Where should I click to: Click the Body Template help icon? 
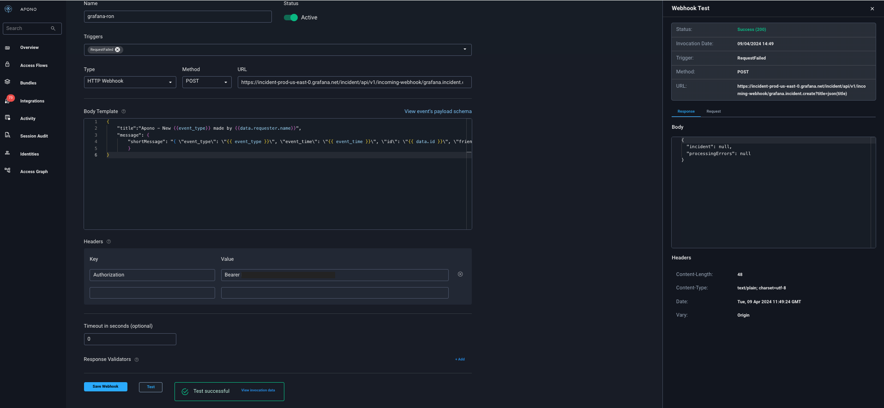(x=123, y=111)
